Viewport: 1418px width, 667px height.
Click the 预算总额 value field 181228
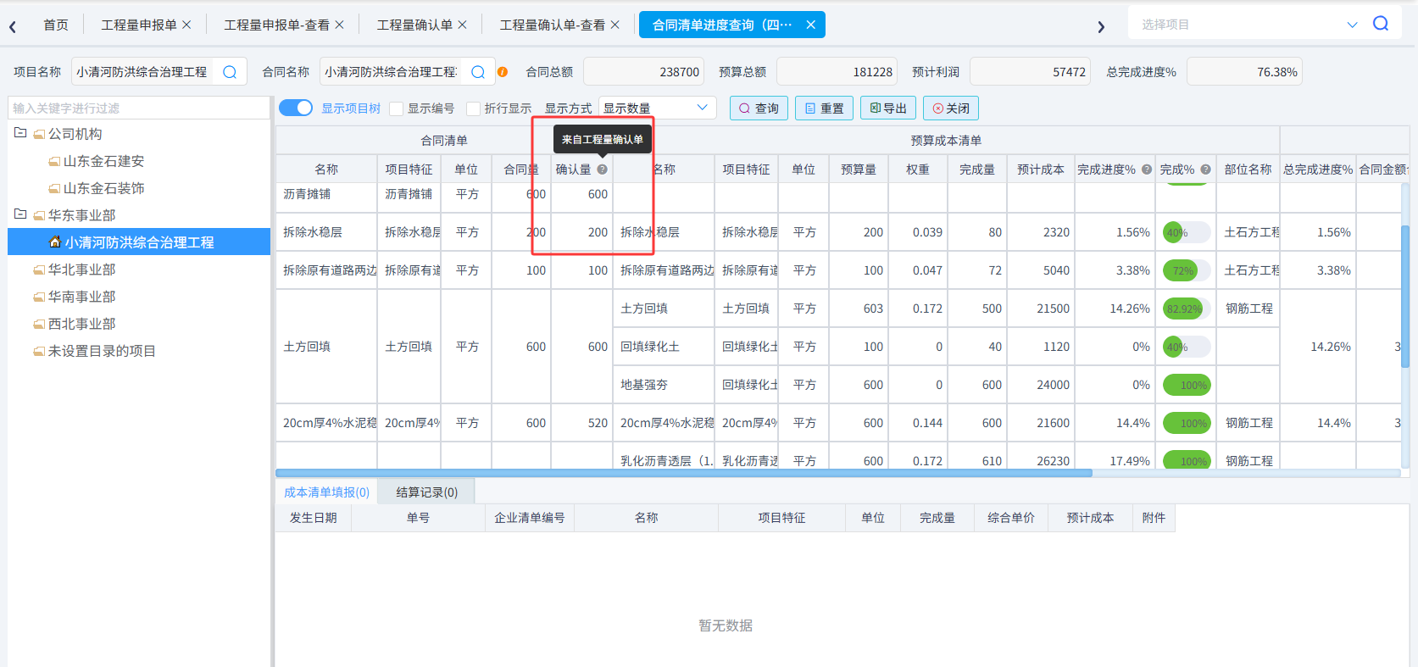pos(837,72)
